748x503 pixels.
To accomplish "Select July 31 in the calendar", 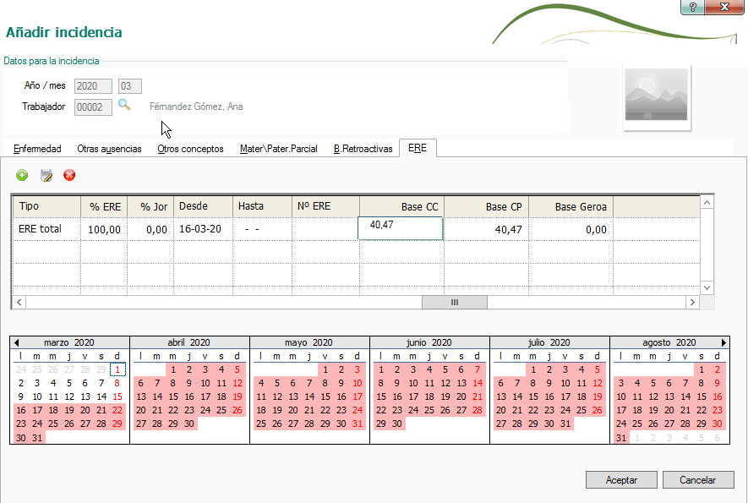I will (565, 424).
